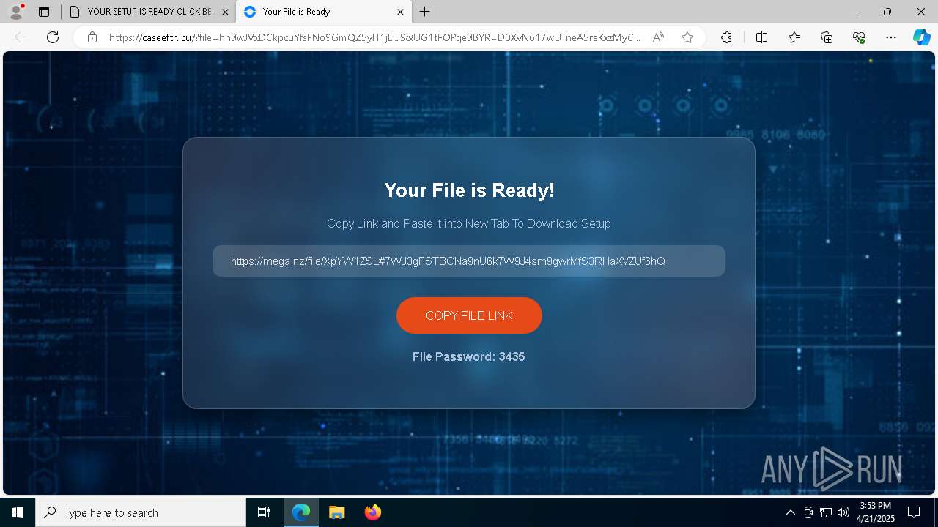Open the Extensions icon
938x527 pixels.
pyautogui.click(x=726, y=37)
